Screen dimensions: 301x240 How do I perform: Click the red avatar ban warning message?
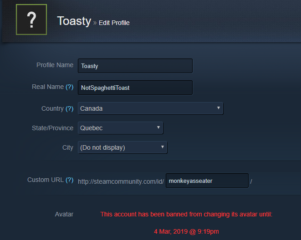[186, 215]
